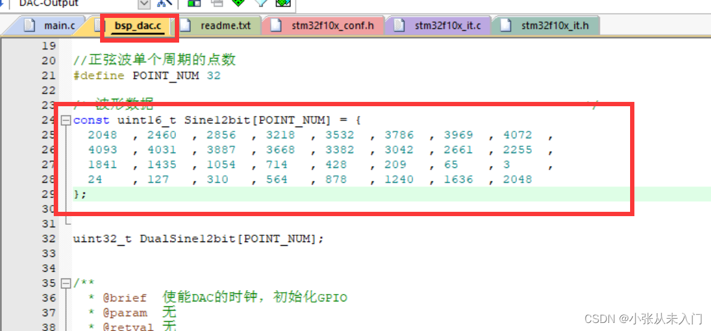Screen dimensions: 711x331
Task: Click the 'const' keyword on line 24
Action: pyautogui.click(x=91, y=120)
